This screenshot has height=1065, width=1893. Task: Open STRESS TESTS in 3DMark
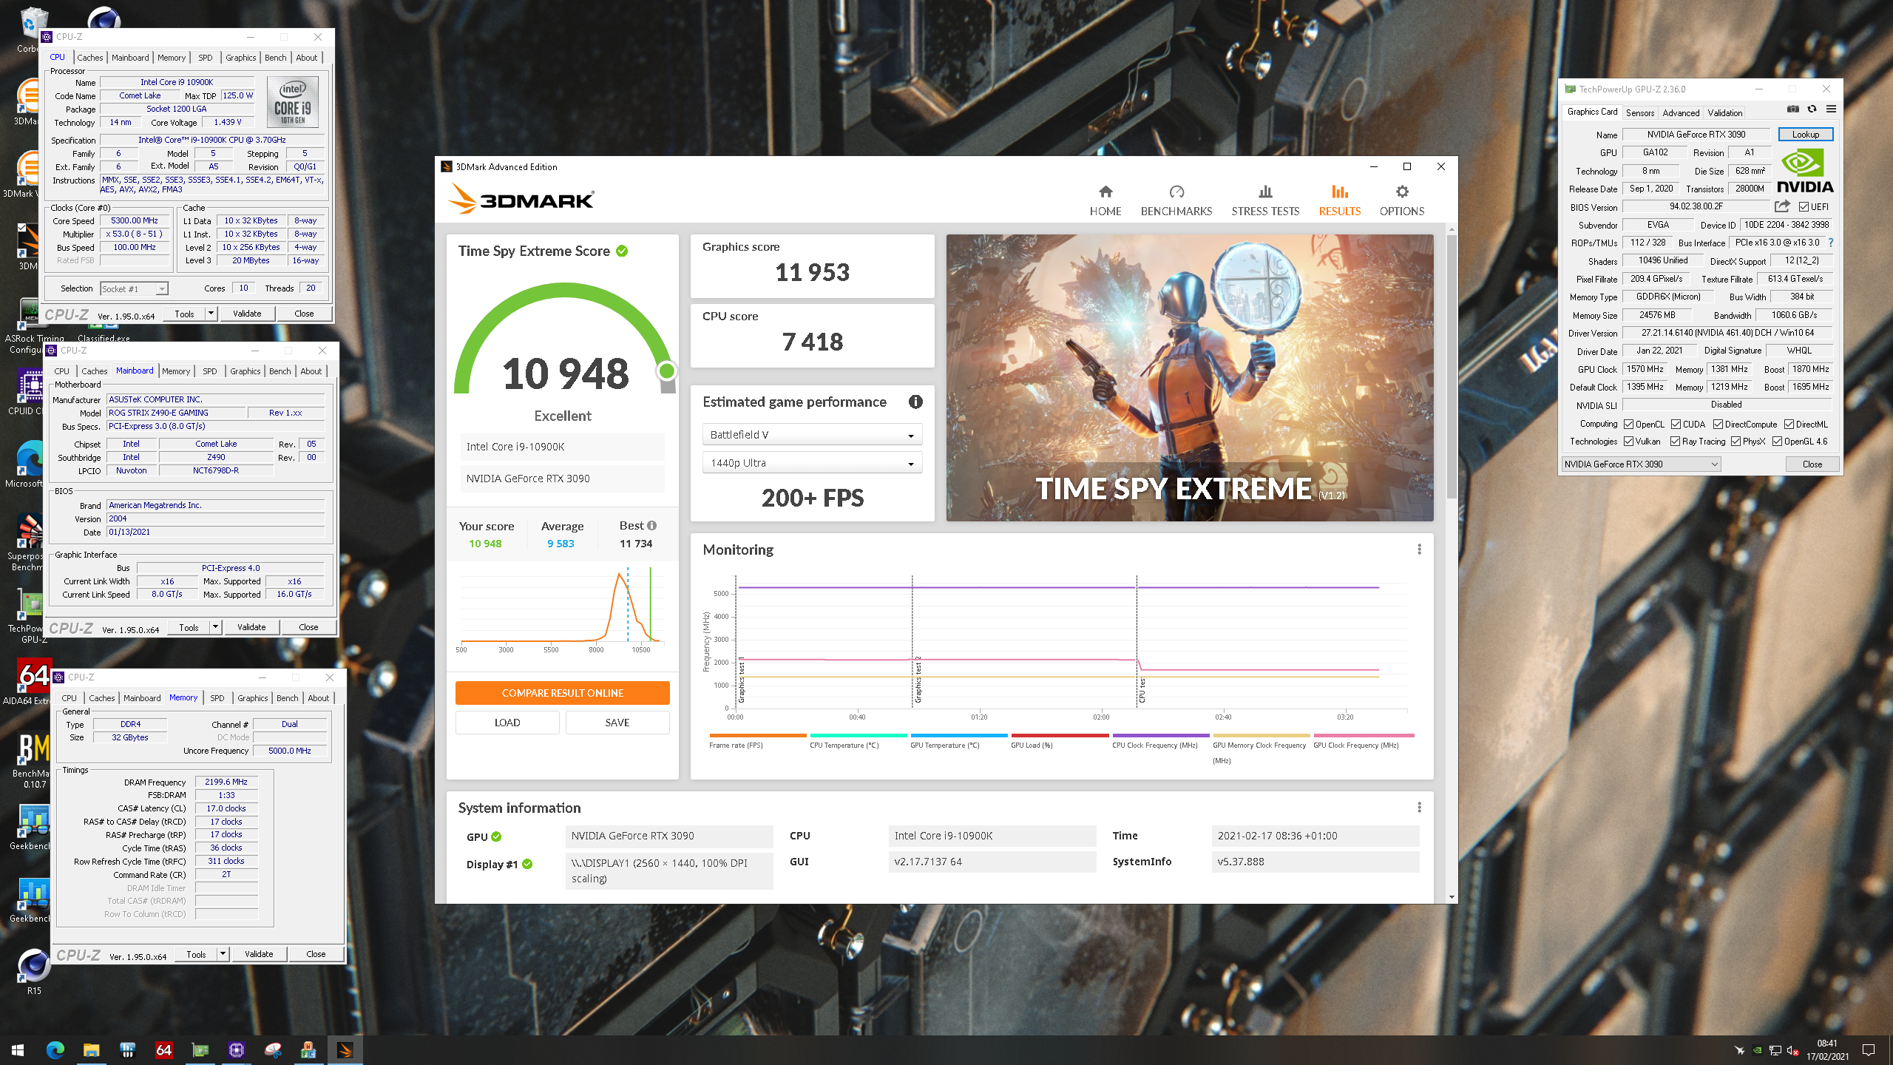point(1265,200)
